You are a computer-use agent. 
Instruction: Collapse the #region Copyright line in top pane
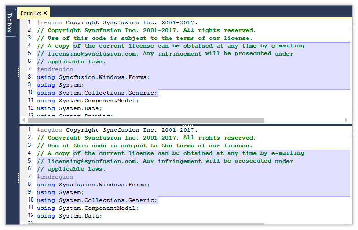point(34,22)
